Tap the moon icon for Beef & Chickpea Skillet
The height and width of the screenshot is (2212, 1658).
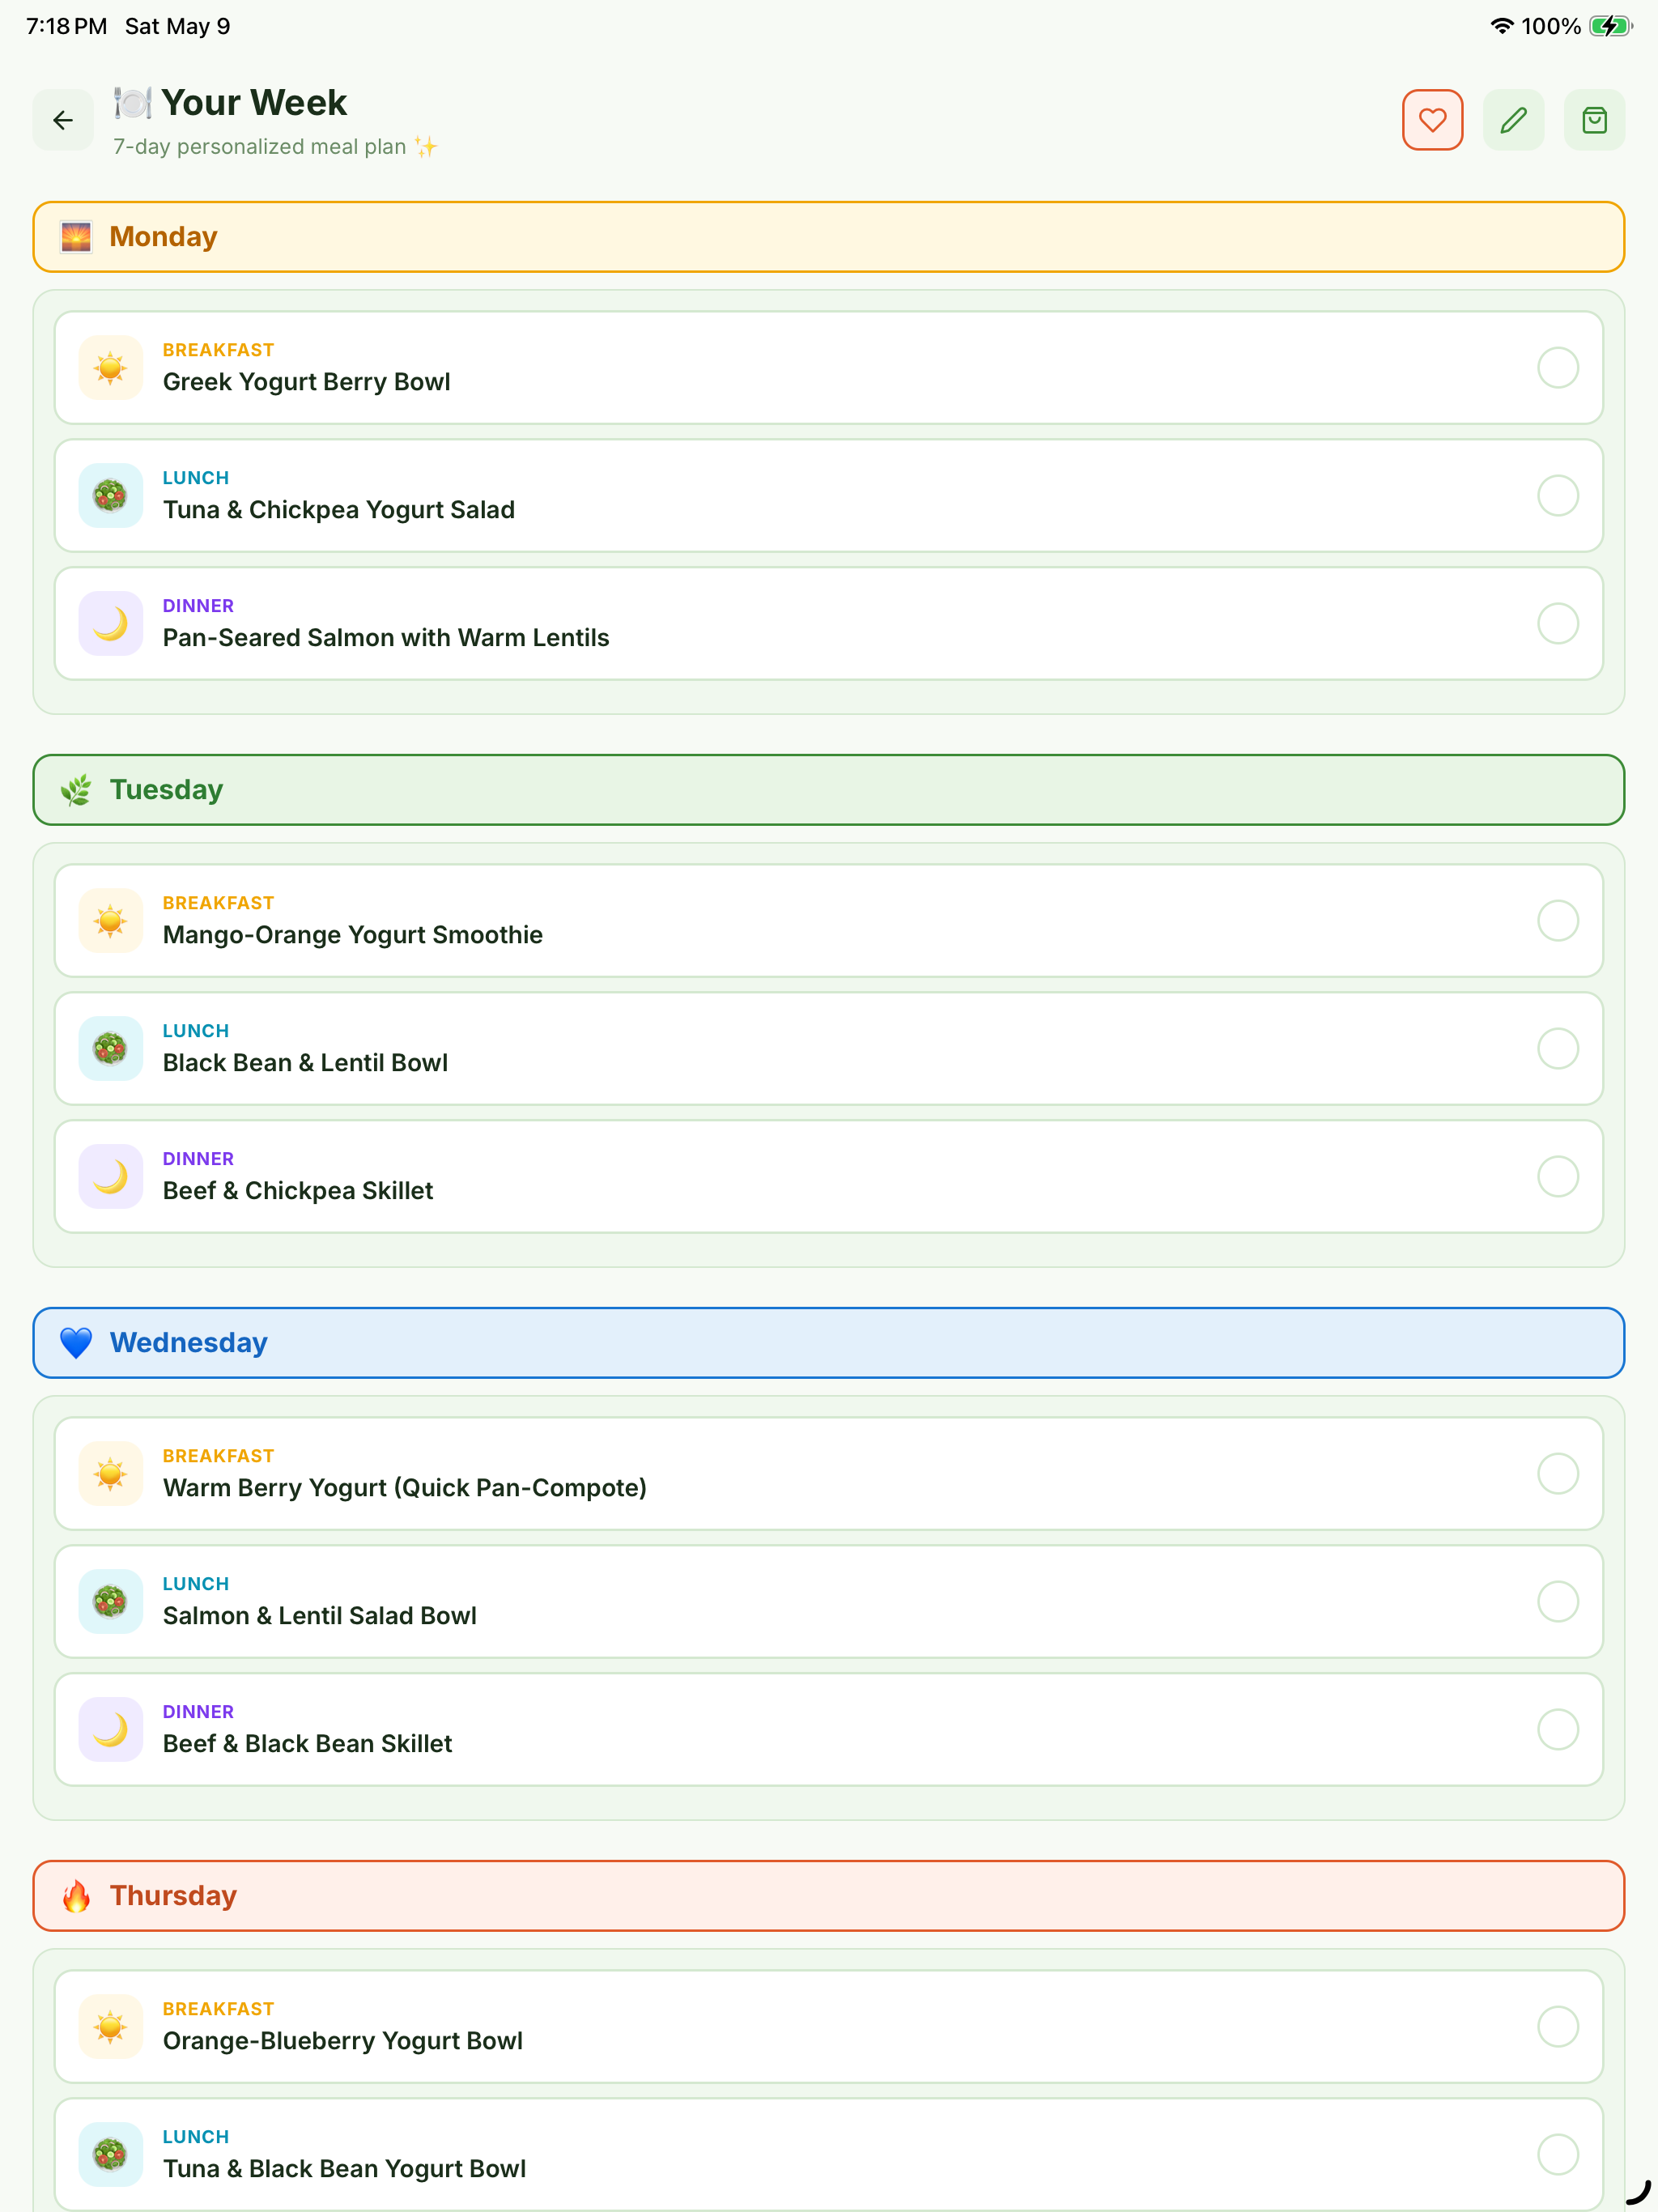pyautogui.click(x=111, y=1177)
